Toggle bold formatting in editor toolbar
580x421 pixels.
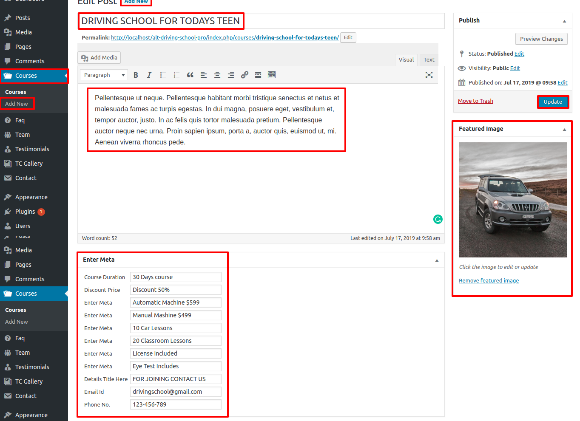pos(136,75)
